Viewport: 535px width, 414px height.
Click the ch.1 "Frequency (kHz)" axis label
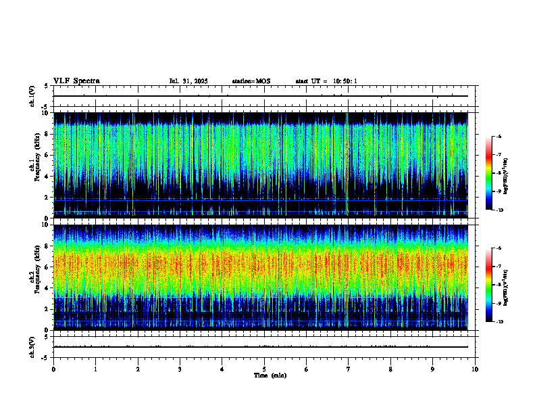coord(37,158)
